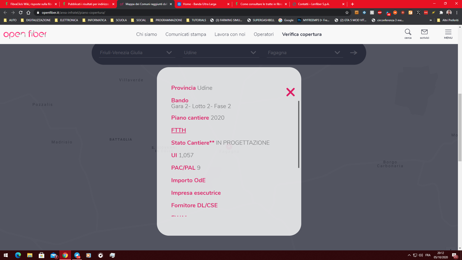Open Chrome's three-dot menu
The width and height of the screenshot is (462, 260).
click(x=457, y=13)
